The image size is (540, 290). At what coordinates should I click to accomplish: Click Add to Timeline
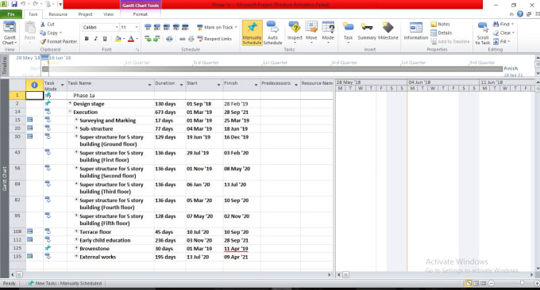[x=450, y=41]
